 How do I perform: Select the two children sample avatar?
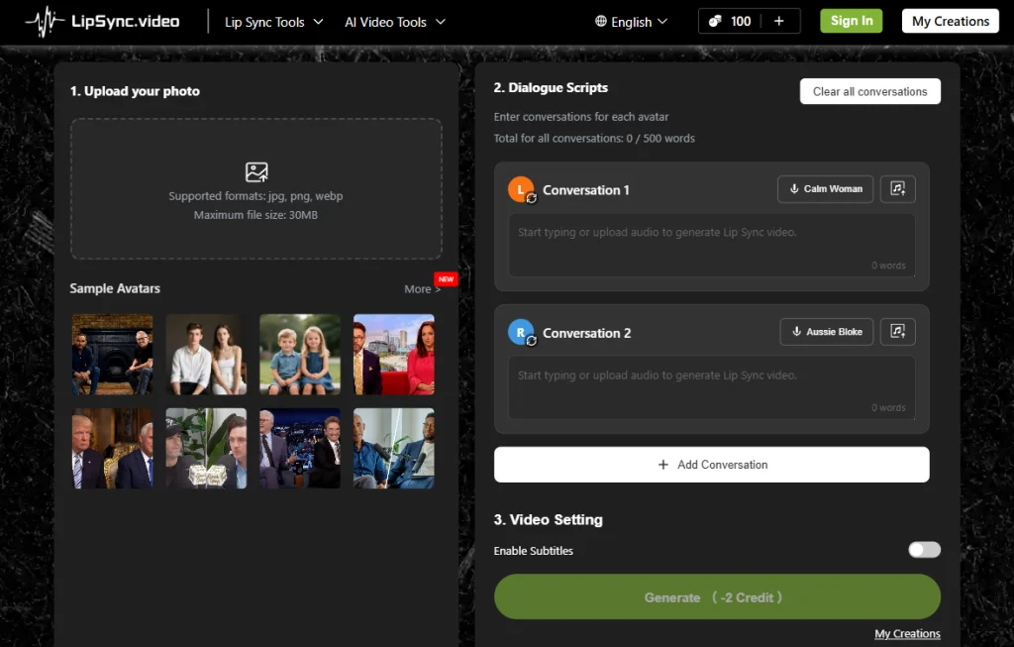300,355
